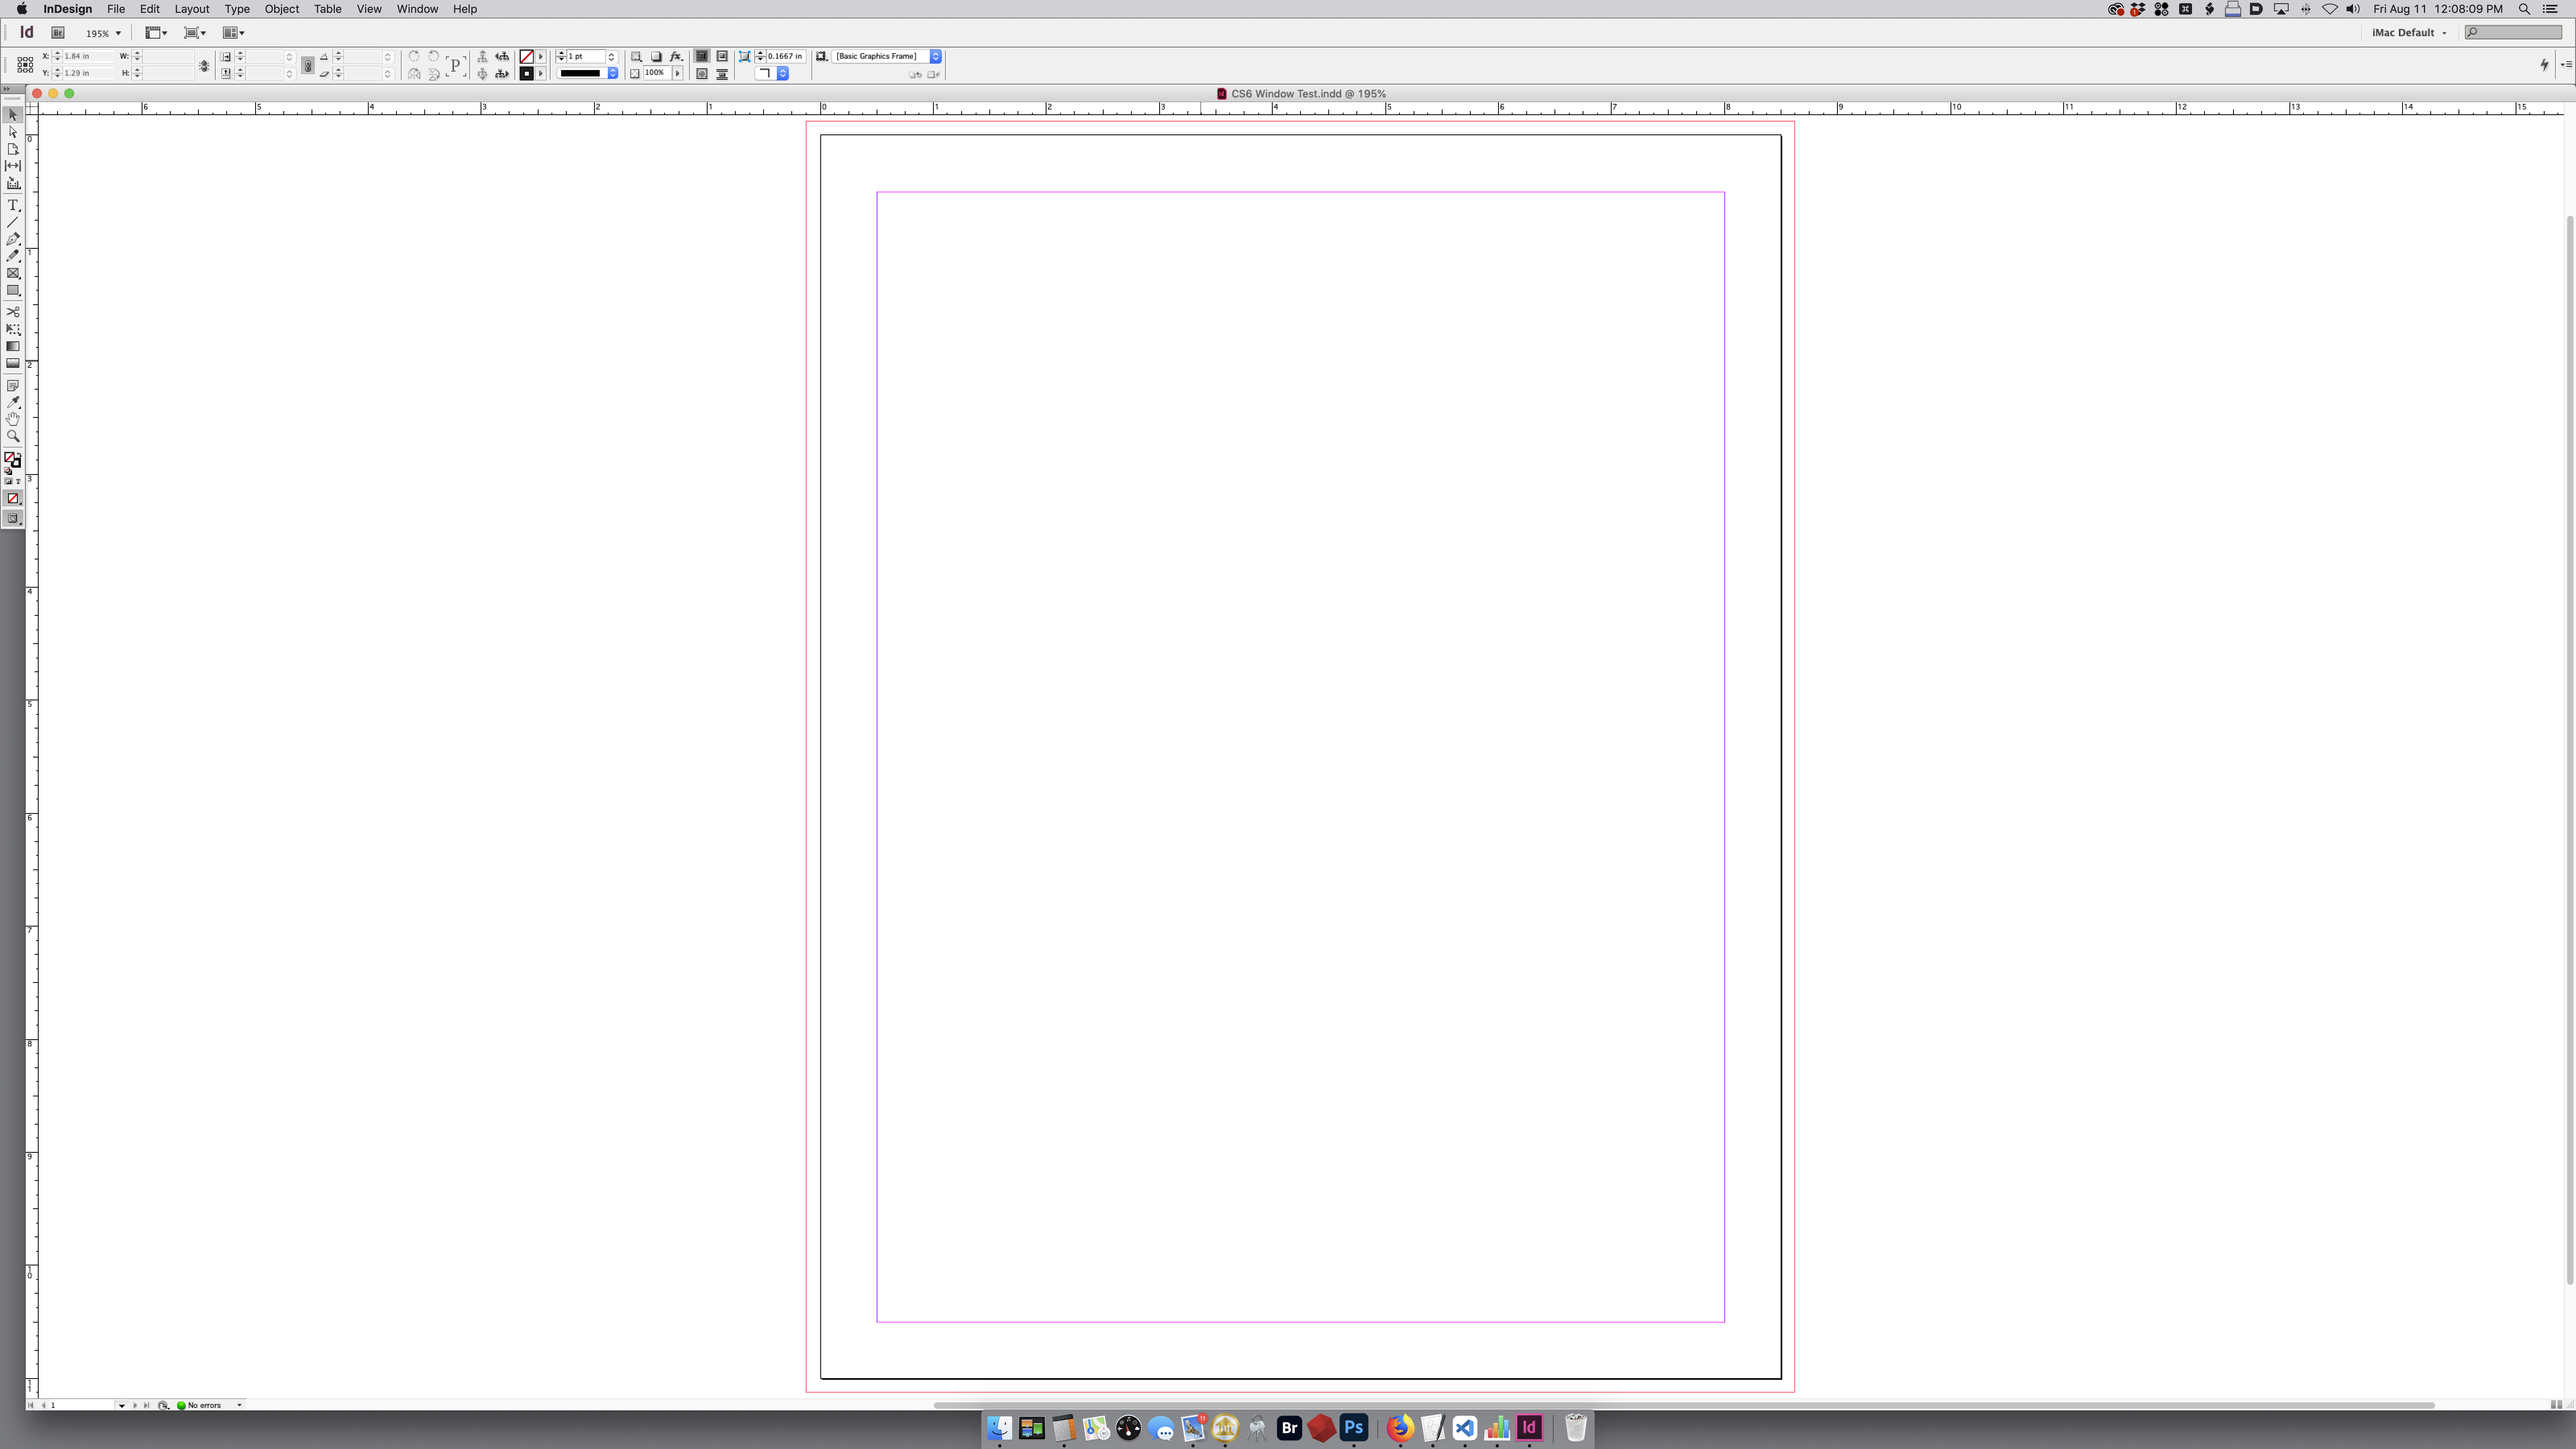The image size is (2576, 1449).
Task: Open the stroke weight dropdown
Action: click(x=611, y=57)
